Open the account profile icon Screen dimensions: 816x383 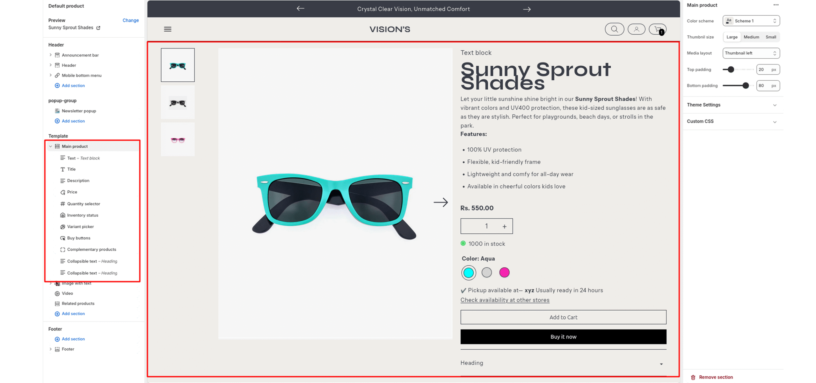(x=636, y=29)
